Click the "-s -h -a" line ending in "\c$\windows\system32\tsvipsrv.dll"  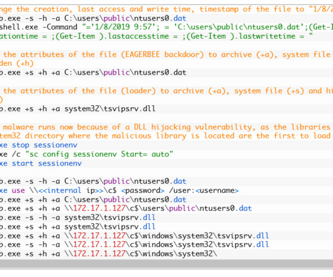(134, 245)
